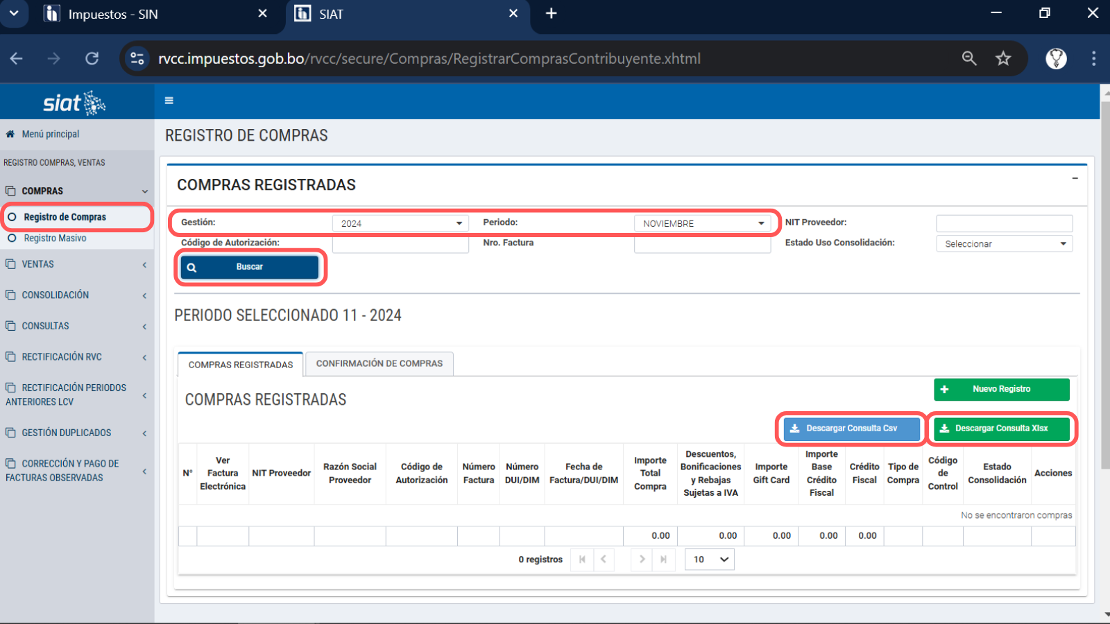Expand the VENTAS sidebar section
This screenshot has height=624, width=1110.
coord(144,265)
